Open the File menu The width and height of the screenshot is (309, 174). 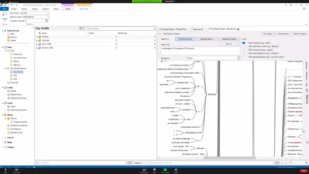(x=4, y=9)
